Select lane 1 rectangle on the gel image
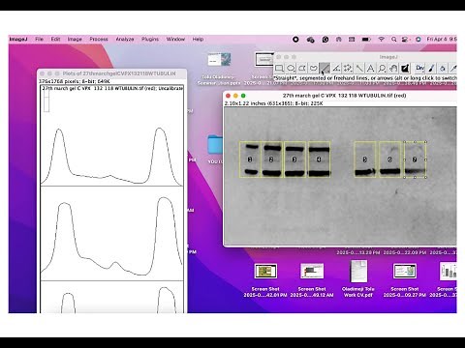This screenshot has width=465, height=348. pos(250,159)
